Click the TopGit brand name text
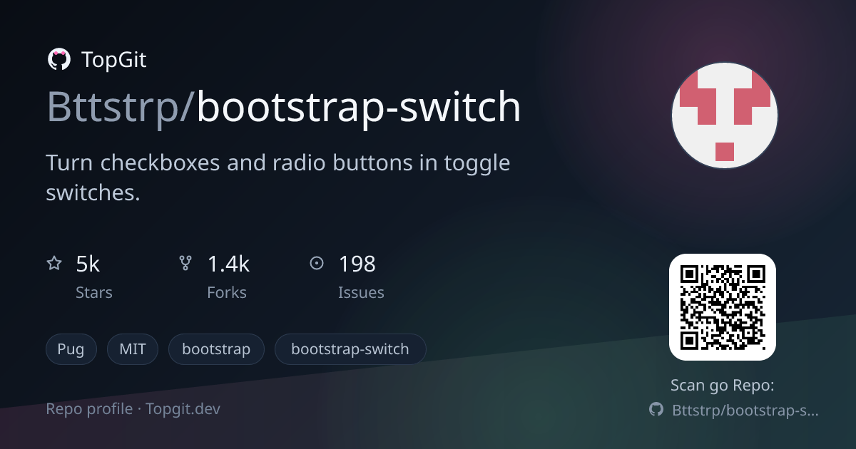Screen dimensions: 856x449 click(114, 60)
